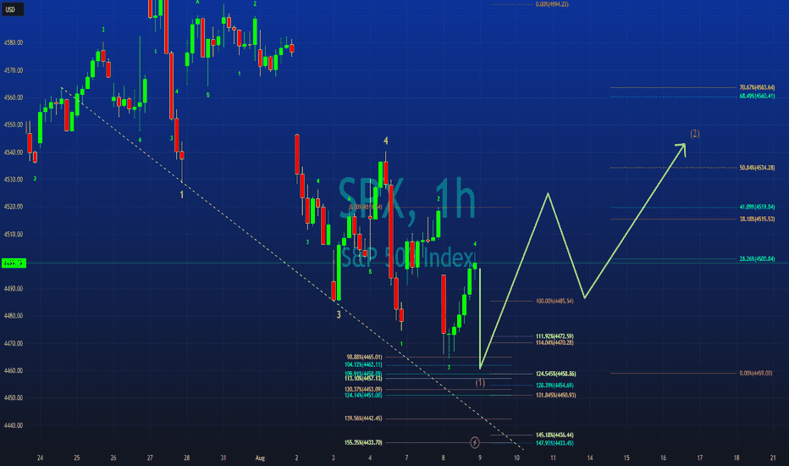Click the Aug label on date axis

[260, 458]
